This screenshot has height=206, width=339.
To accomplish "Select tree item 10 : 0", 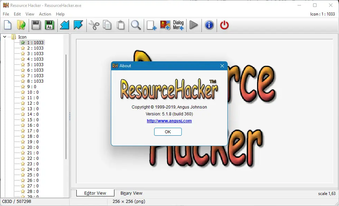I will point(33,92).
